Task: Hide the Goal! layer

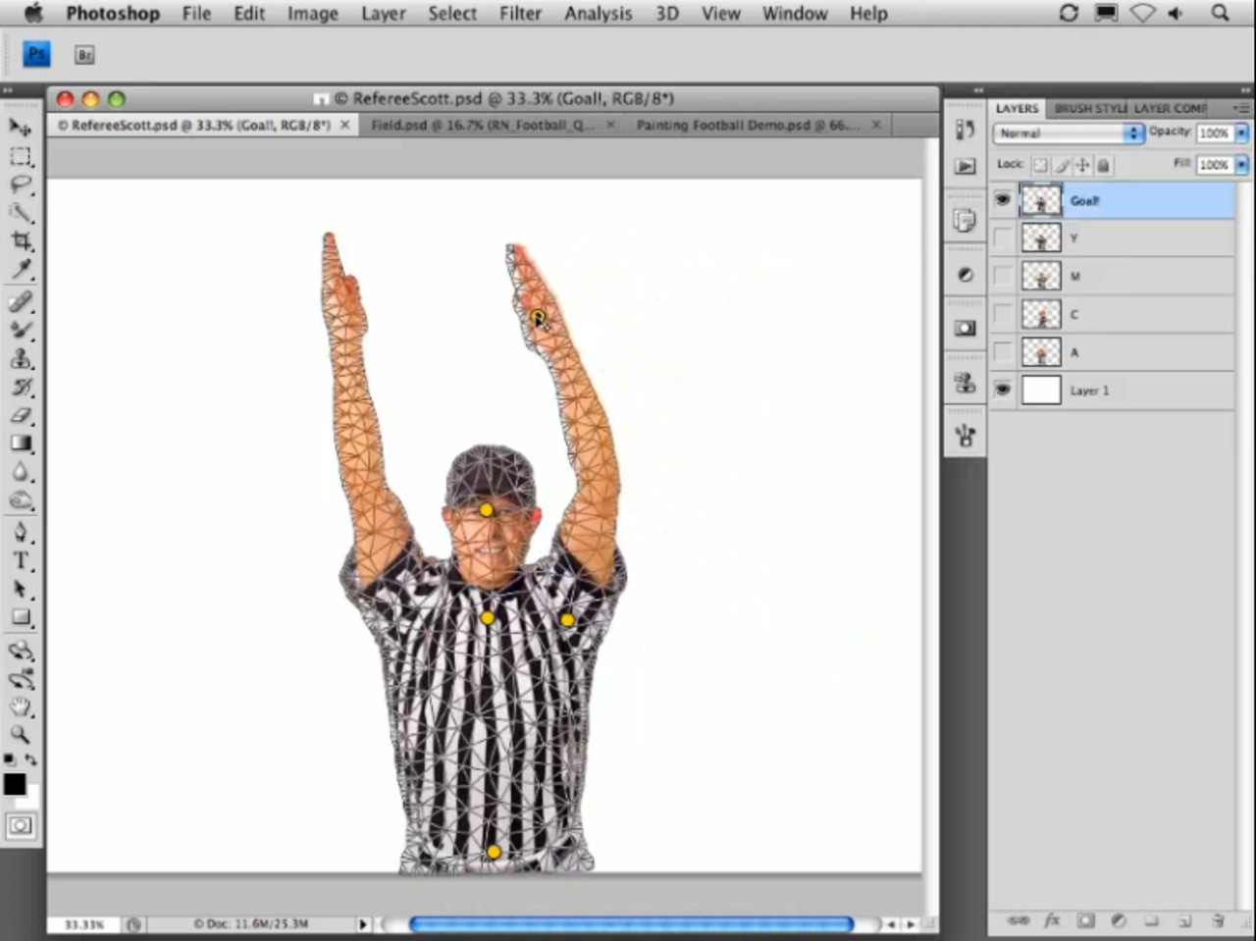Action: pos(1002,200)
